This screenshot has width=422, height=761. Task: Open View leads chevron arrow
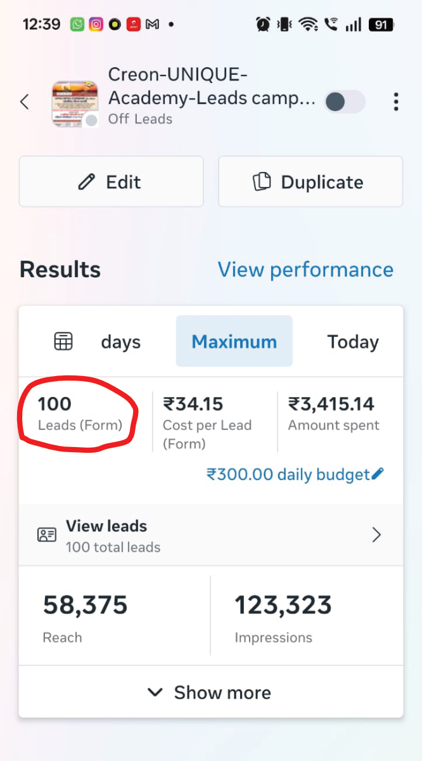(x=376, y=535)
